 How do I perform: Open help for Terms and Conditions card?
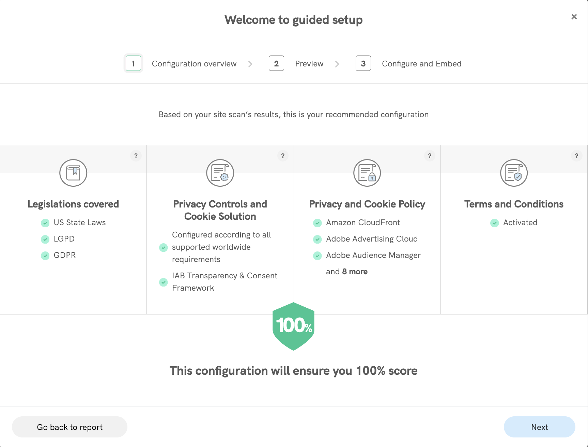point(576,156)
